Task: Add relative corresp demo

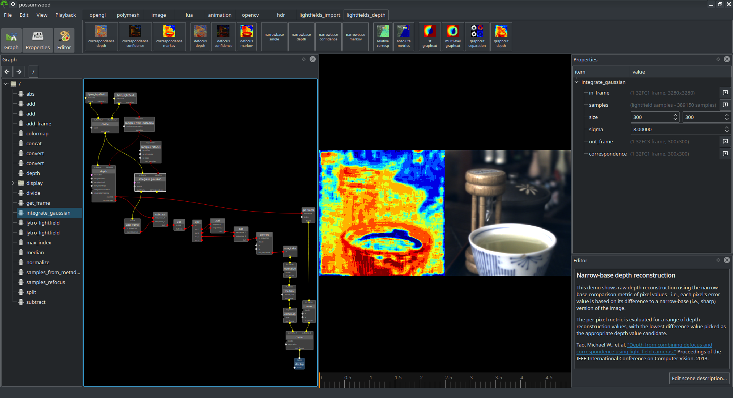Action: point(383,37)
